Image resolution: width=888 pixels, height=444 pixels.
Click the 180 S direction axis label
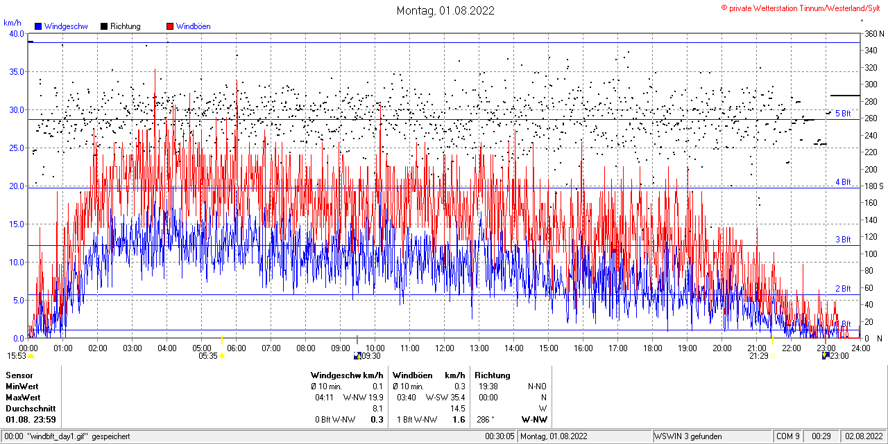coord(874,186)
